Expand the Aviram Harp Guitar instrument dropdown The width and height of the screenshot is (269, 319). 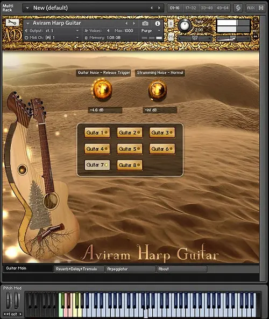coord(28,23)
